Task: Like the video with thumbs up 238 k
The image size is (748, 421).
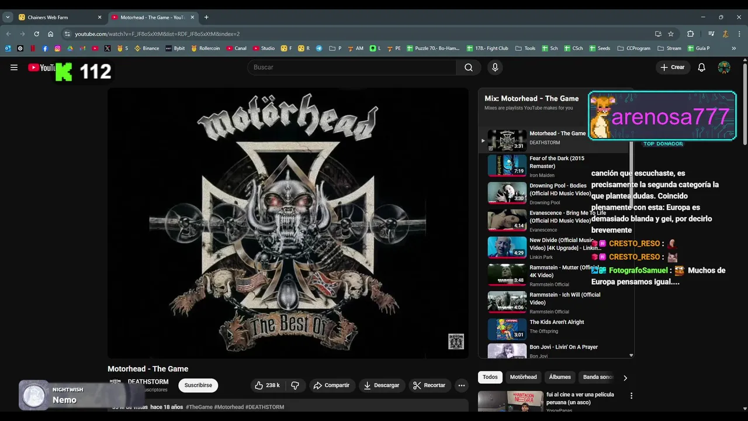Action: pyautogui.click(x=266, y=385)
